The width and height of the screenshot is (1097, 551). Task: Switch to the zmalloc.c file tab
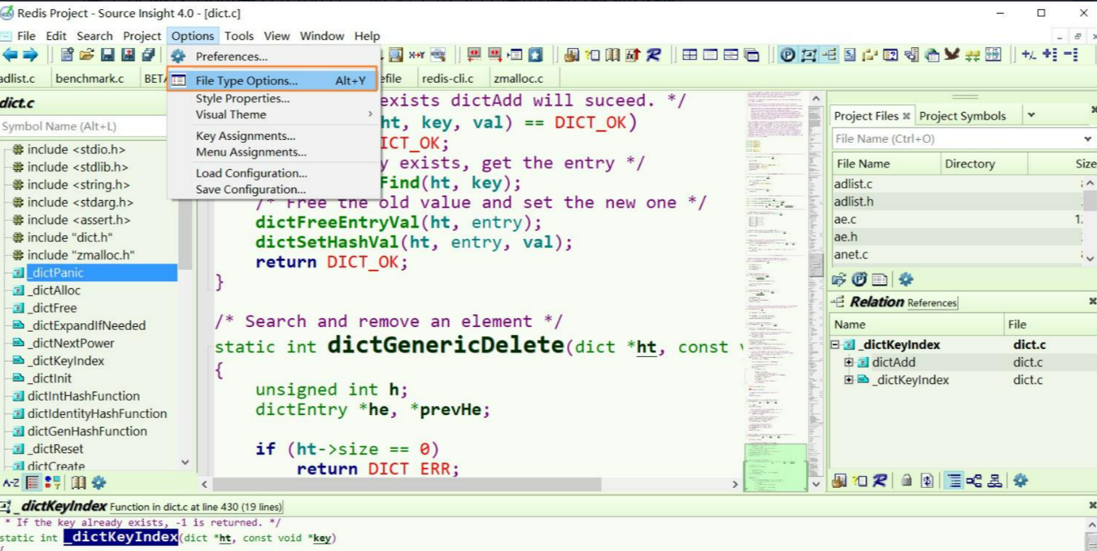click(517, 78)
